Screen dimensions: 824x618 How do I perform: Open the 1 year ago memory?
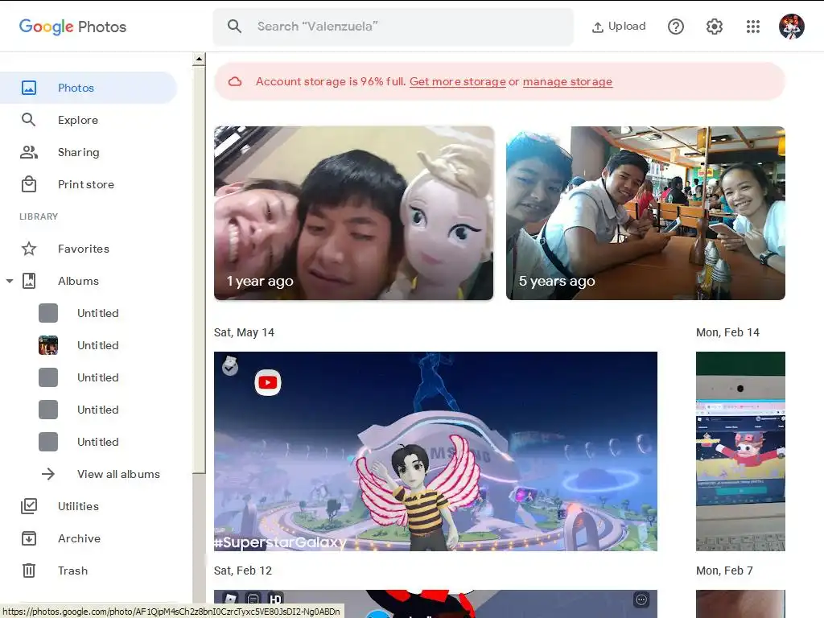(354, 212)
